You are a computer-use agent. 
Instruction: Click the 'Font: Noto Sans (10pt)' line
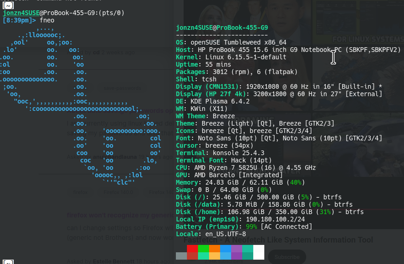[x=279, y=138]
